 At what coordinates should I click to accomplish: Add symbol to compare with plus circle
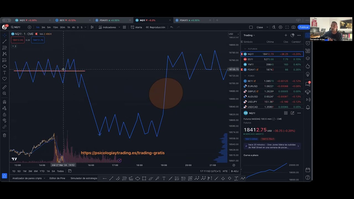pyautogui.click(x=30, y=27)
